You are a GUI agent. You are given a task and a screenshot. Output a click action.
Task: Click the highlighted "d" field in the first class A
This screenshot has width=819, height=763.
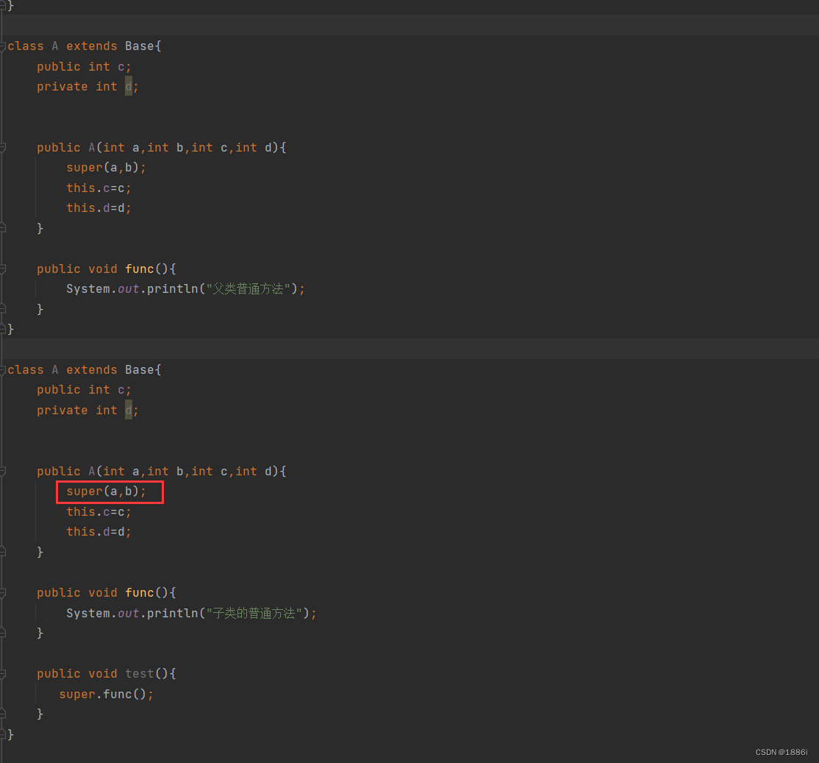coord(129,87)
